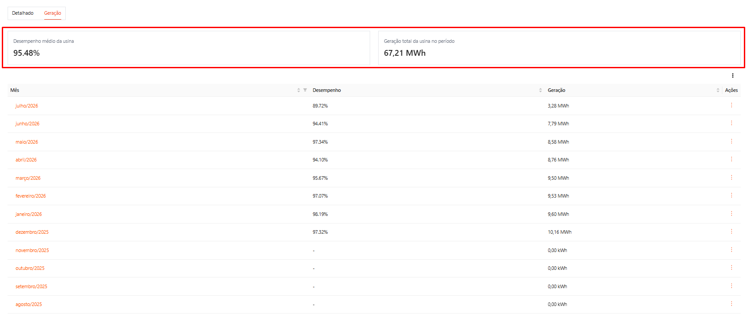Image resolution: width=747 pixels, height=331 pixels.
Task: Click the 97.34% performance cell
Action: 320,142
